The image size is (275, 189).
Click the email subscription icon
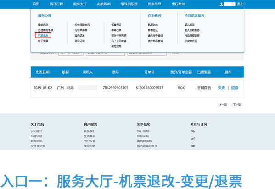(x=193, y=146)
